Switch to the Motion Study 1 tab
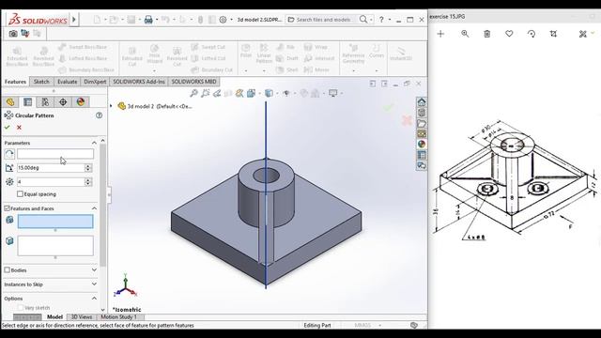 118,317
